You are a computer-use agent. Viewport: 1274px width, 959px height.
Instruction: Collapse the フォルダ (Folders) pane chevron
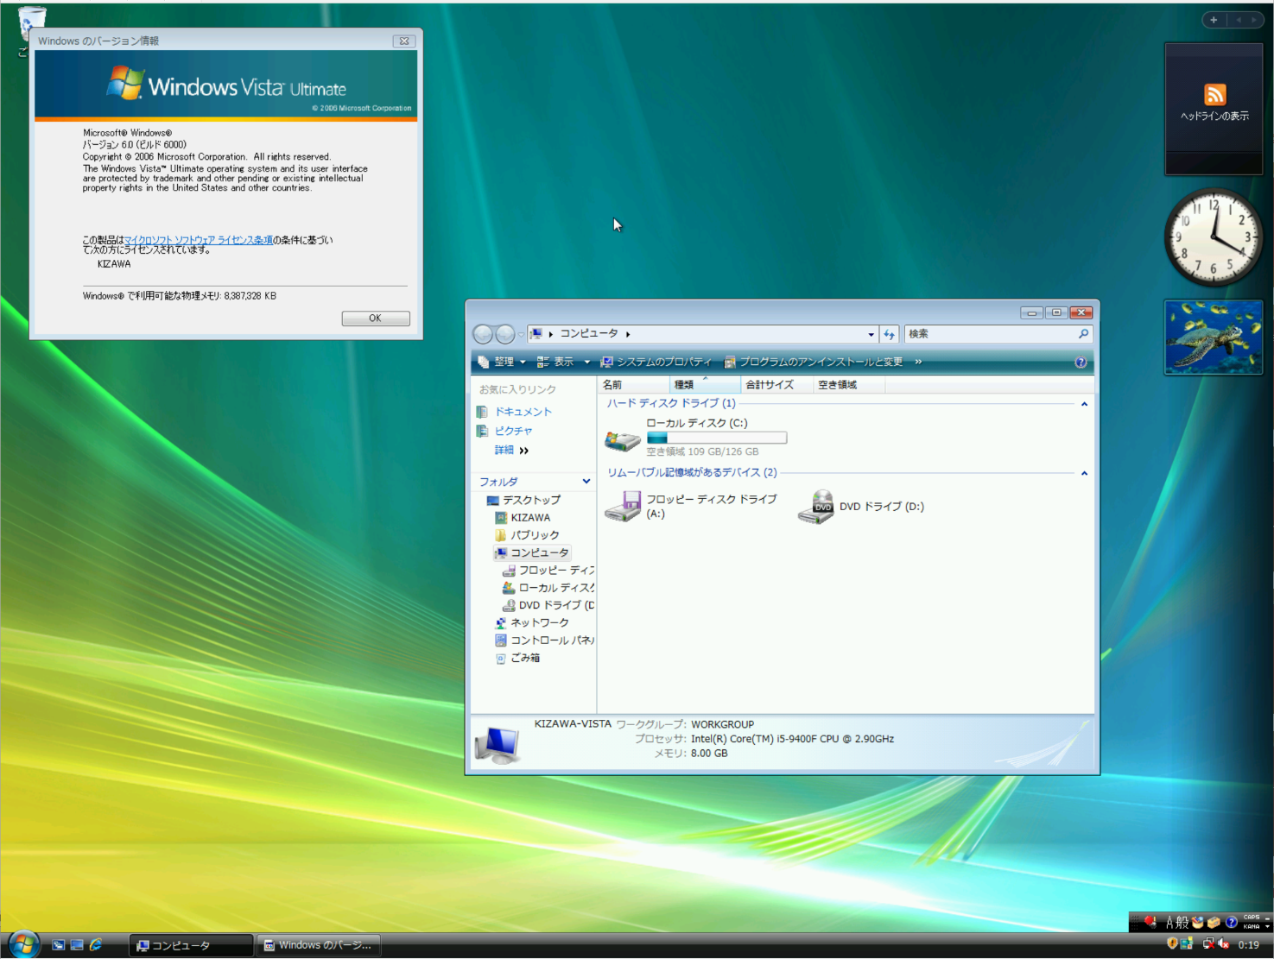586,482
